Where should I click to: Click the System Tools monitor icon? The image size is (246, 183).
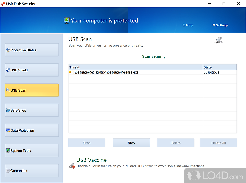8,150
